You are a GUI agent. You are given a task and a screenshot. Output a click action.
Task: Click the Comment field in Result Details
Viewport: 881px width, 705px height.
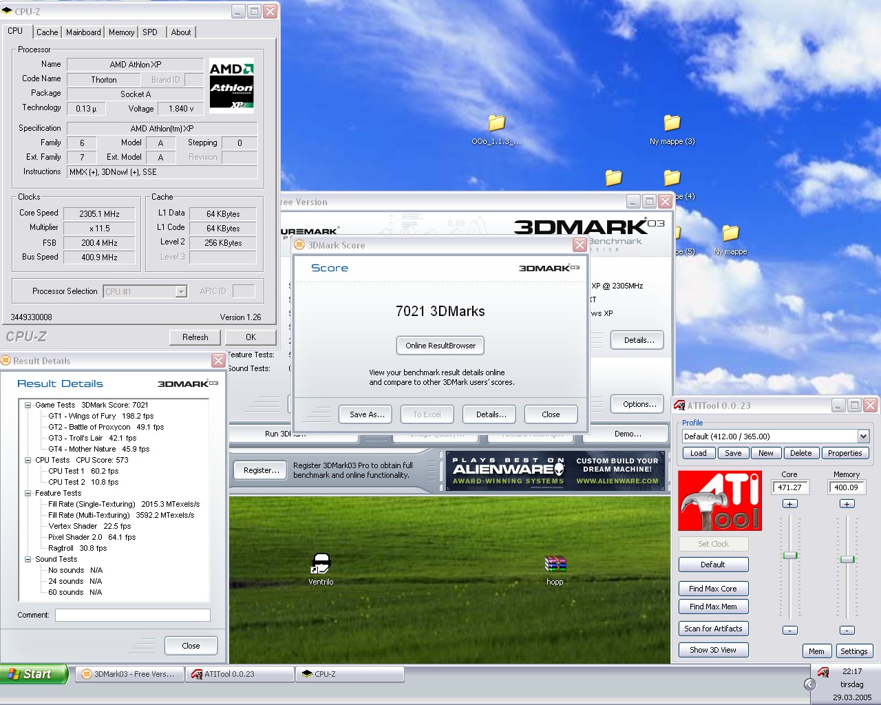click(133, 615)
